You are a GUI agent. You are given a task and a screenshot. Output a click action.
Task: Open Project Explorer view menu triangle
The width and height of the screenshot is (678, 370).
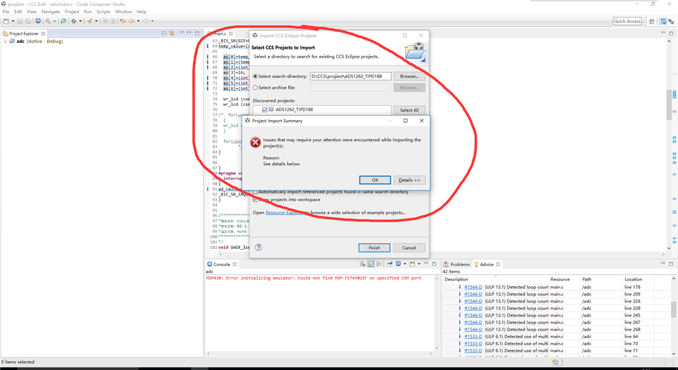pos(182,33)
